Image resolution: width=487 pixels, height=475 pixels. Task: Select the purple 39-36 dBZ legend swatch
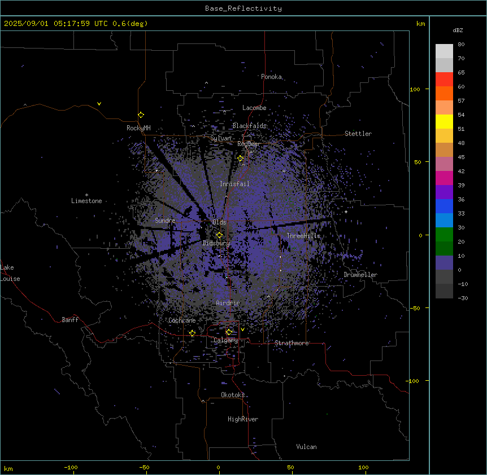444,192
